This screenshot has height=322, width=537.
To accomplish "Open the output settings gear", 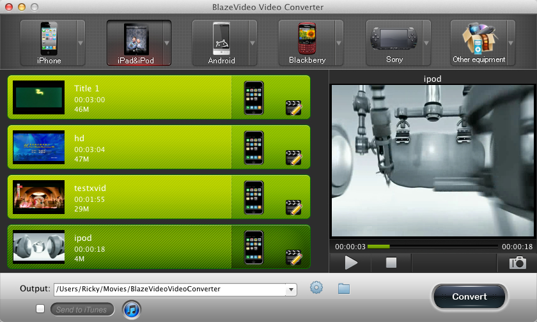I will [316, 288].
